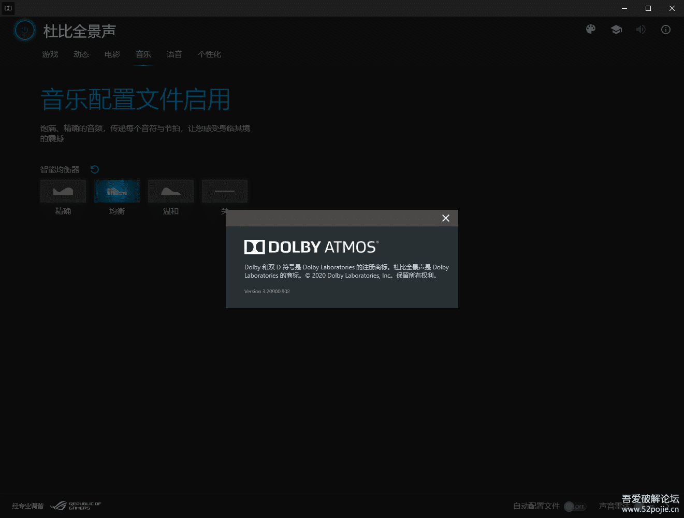Reset the 智能均衡器 equalizer
The height and width of the screenshot is (518, 684).
[x=95, y=169]
